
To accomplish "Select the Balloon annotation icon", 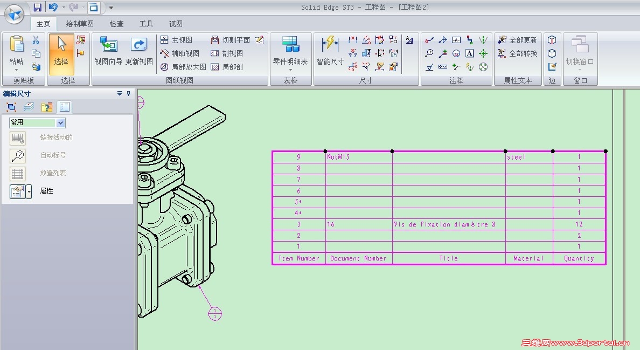I will pos(429,53).
